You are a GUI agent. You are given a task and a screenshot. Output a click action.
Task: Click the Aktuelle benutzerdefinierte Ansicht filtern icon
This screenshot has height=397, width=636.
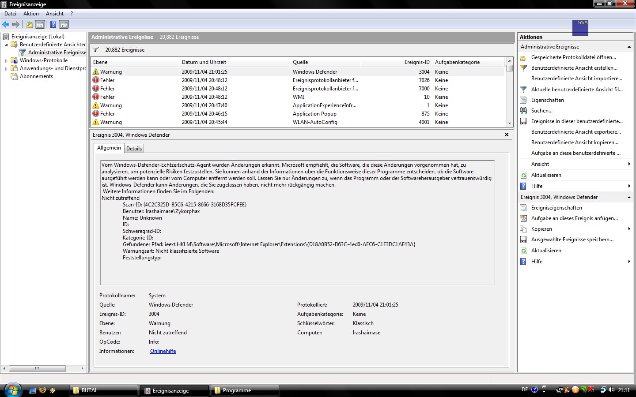point(523,90)
